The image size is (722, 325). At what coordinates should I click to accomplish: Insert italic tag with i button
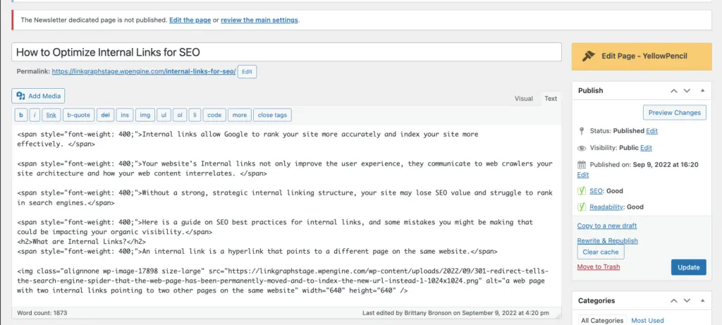[x=35, y=115]
